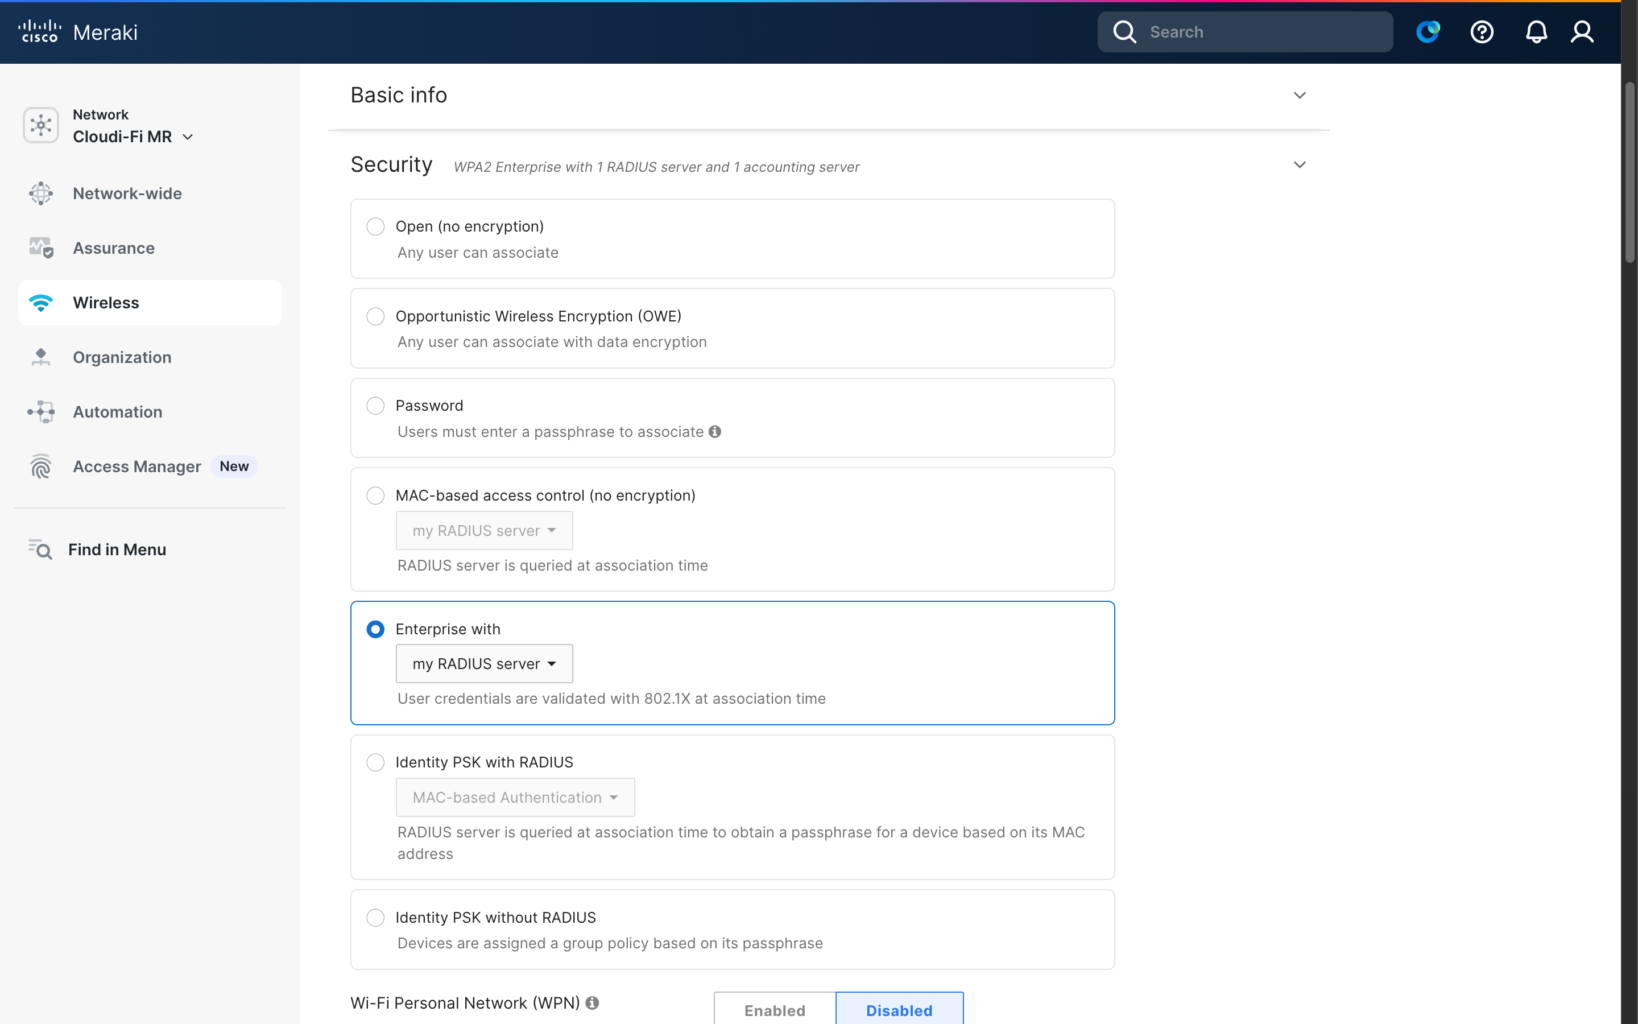The width and height of the screenshot is (1638, 1024).
Task: Click Find in Menu
Action: point(117,549)
